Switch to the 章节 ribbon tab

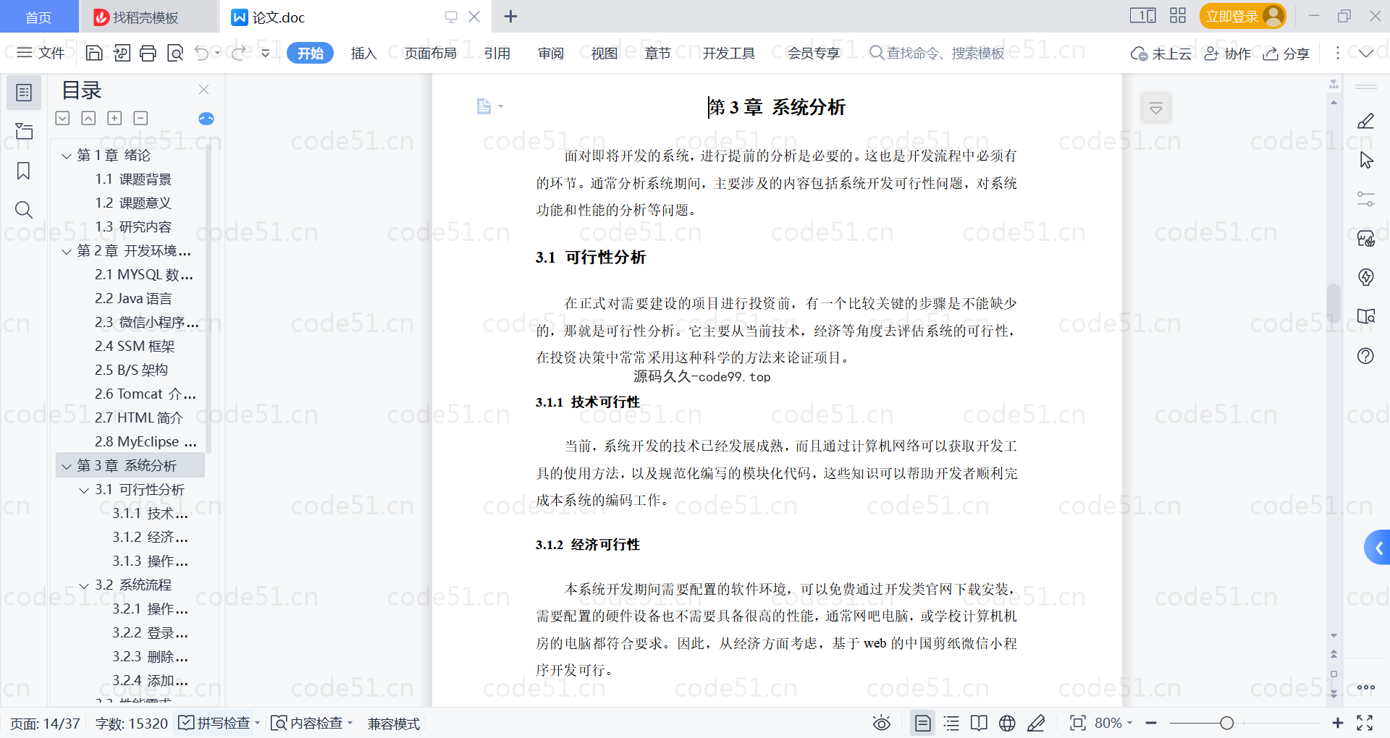pos(658,53)
